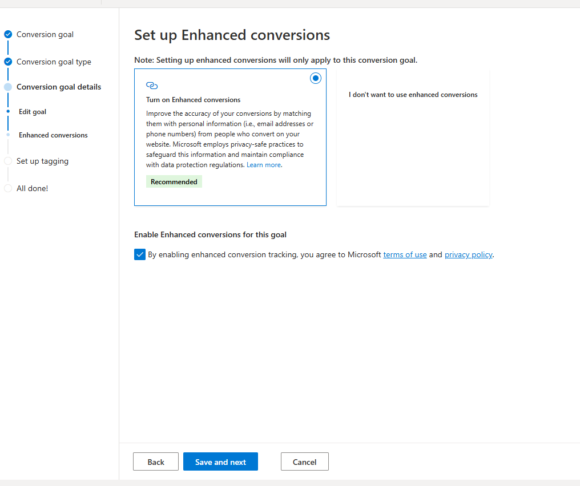Screen dimensions: 580x486
Task: Go to the Edit goal sub-step label
Action: pyautogui.click(x=33, y=112)
